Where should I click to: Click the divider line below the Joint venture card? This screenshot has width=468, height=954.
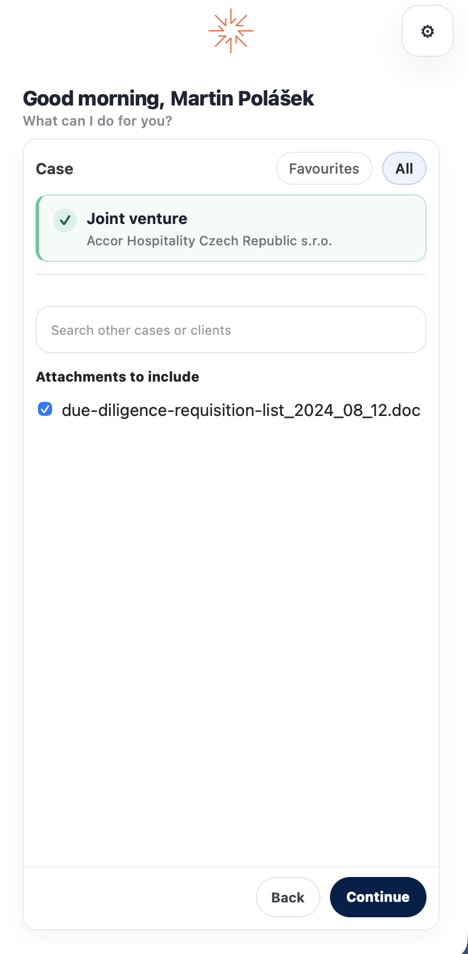coord(231,274)
